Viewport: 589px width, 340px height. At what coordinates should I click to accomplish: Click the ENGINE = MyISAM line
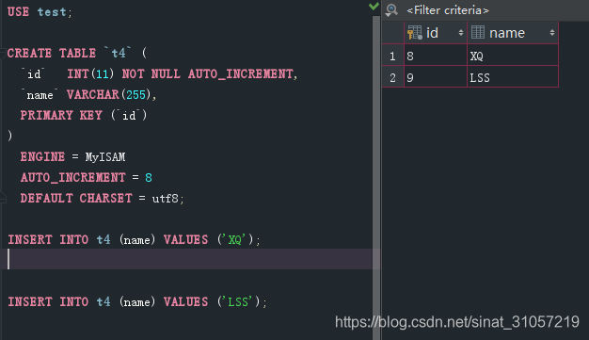point(72,156)
